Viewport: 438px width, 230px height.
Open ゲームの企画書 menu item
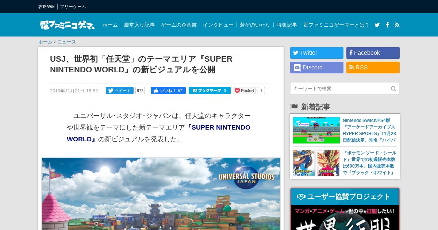click(179, 25)
